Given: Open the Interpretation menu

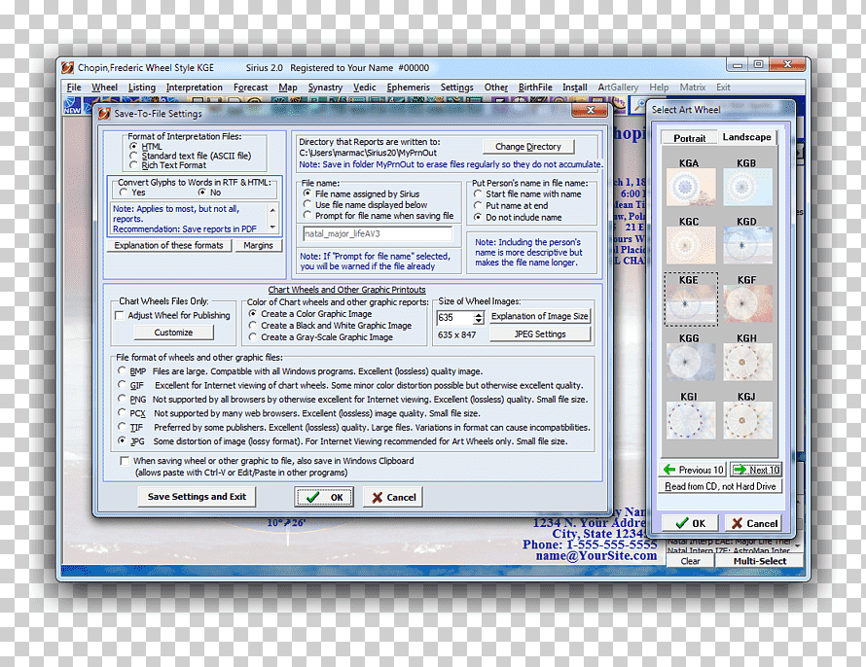Looking at the screenshot, I should coord(194,88).
